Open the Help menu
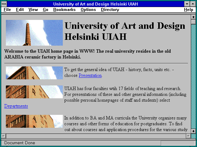Image resolution: width=197 pixels, height=147 pixels. [x=189, y=10]
